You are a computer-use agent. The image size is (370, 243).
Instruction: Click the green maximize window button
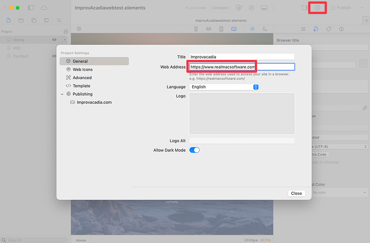(18, 8)
